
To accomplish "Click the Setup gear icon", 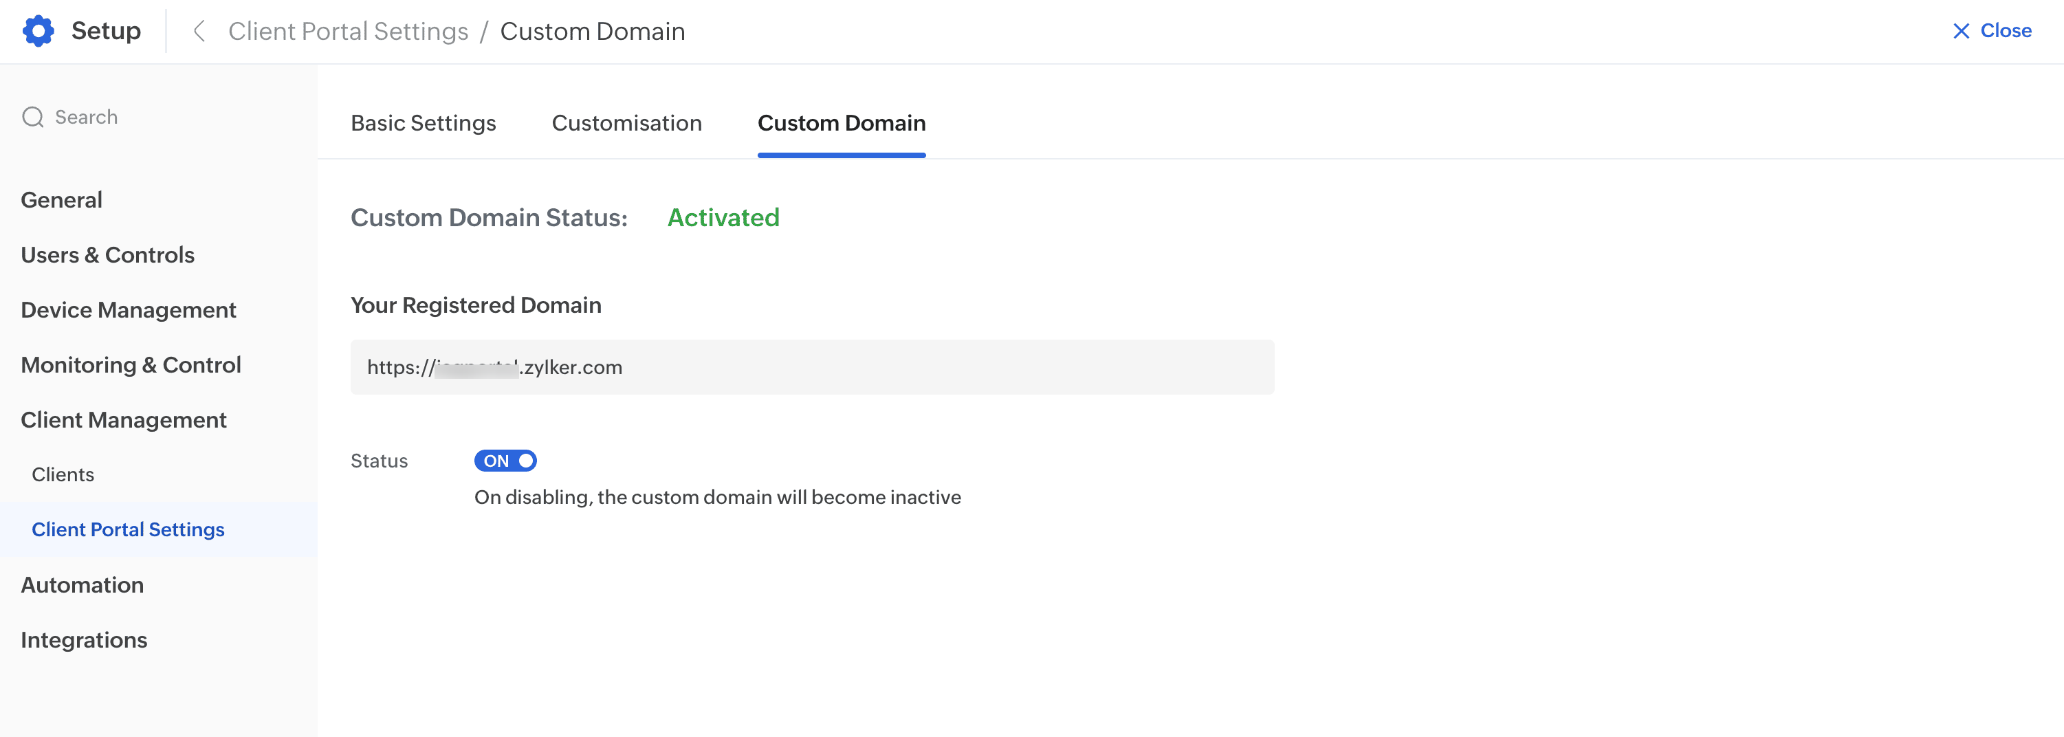I will (x=38, y=31).
